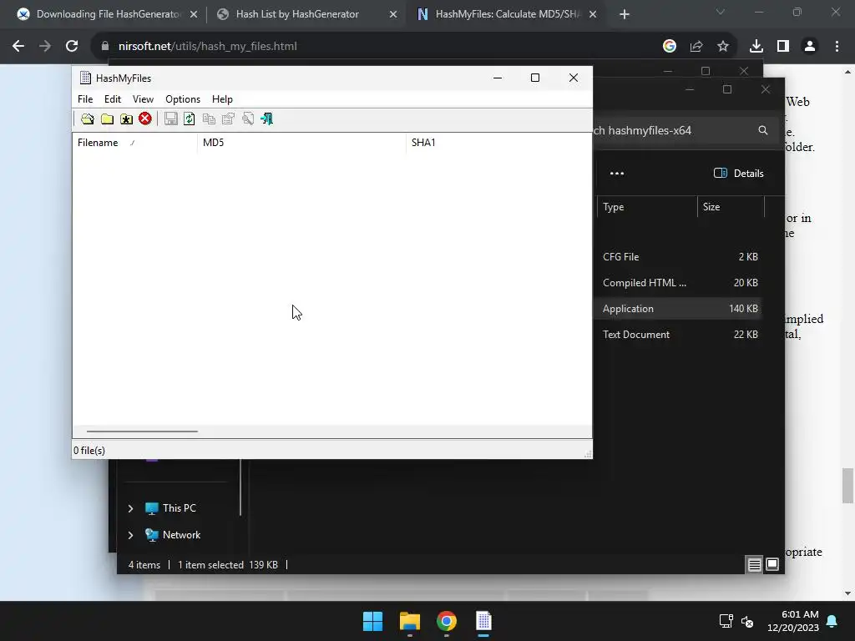Sort by the Filename column header
Viewport: 855px width, 641px height.
(135, 143)
